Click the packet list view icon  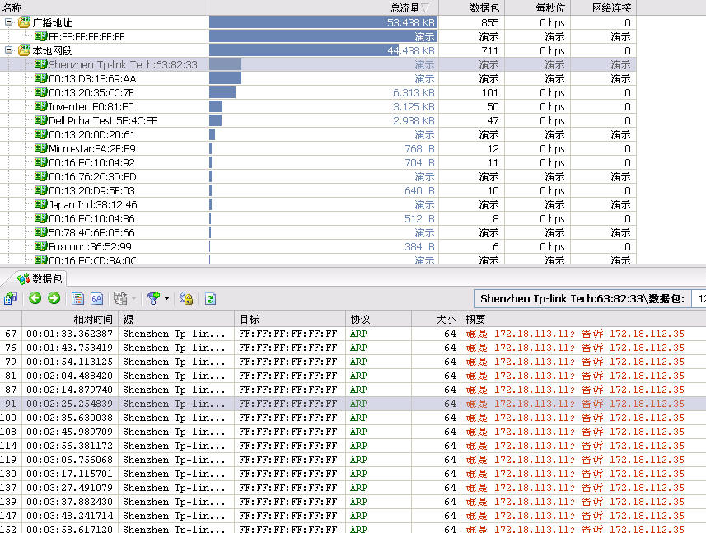[x=78, y=298]
